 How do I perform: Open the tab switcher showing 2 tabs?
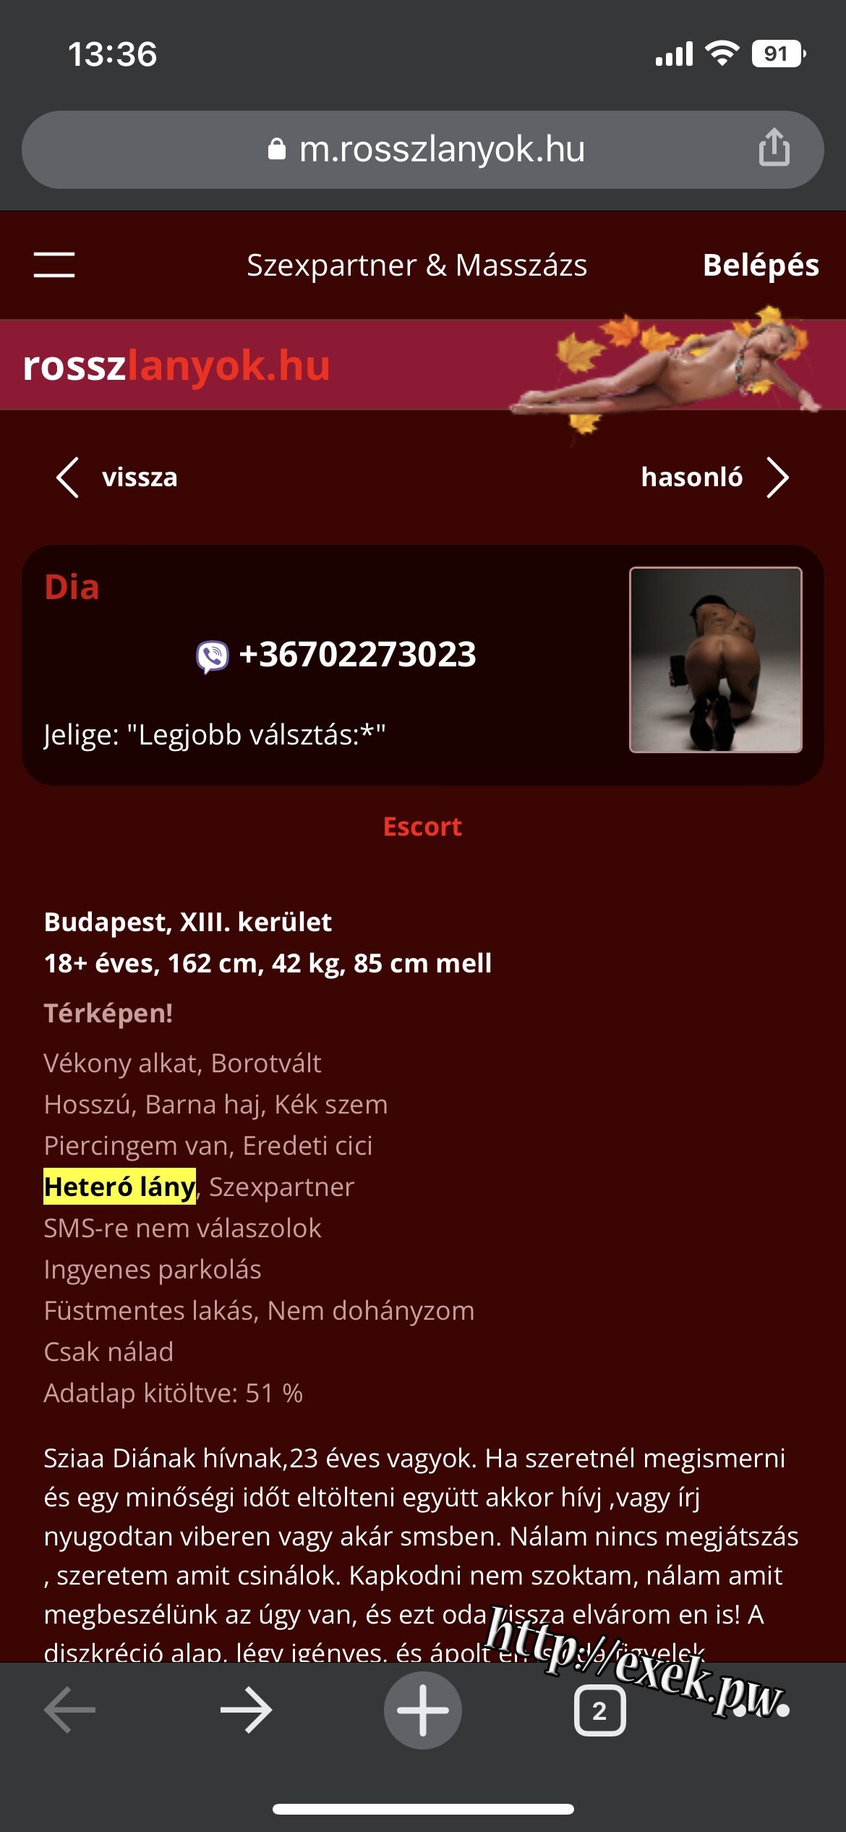tap(599, 1710)
